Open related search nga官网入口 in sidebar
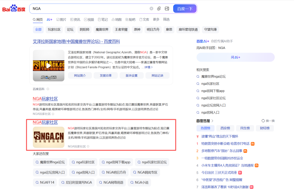 pyautogui.click(x=210, y=113)
